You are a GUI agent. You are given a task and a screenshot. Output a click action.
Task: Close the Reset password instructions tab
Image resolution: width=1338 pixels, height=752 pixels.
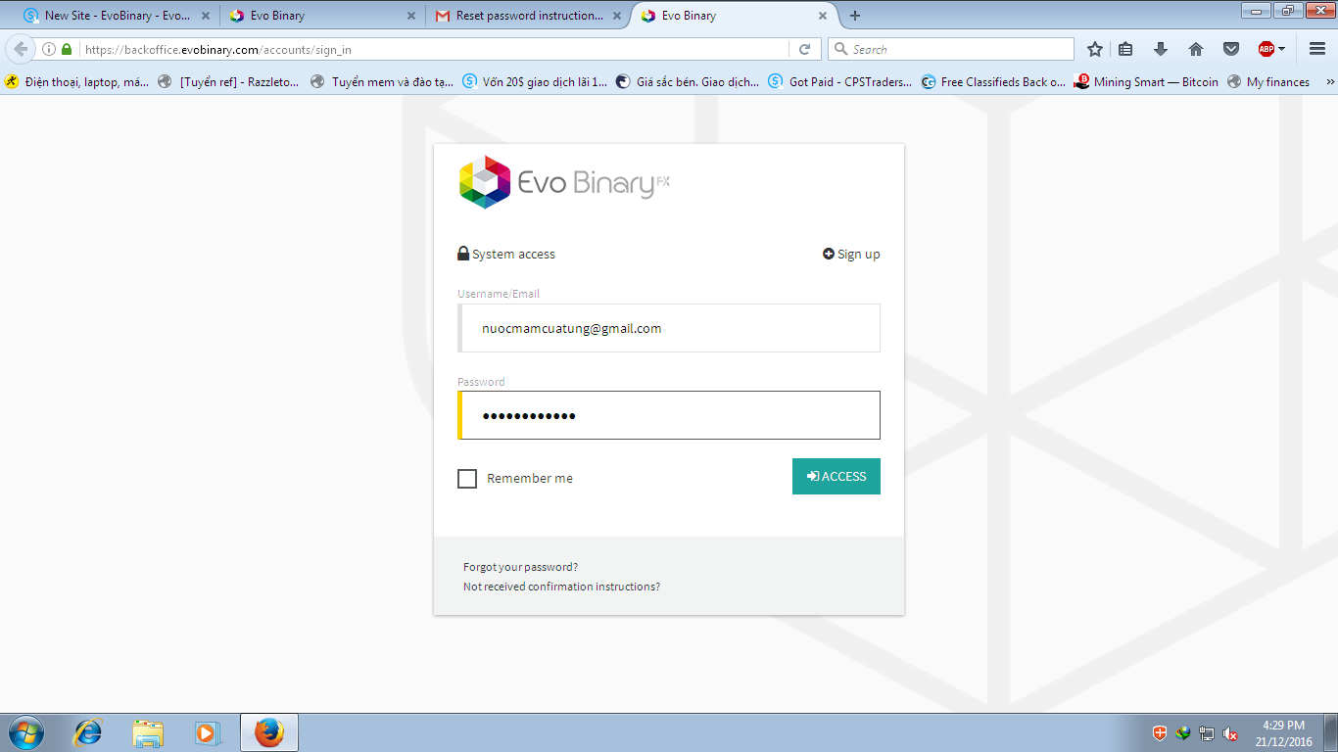(617, 16)
